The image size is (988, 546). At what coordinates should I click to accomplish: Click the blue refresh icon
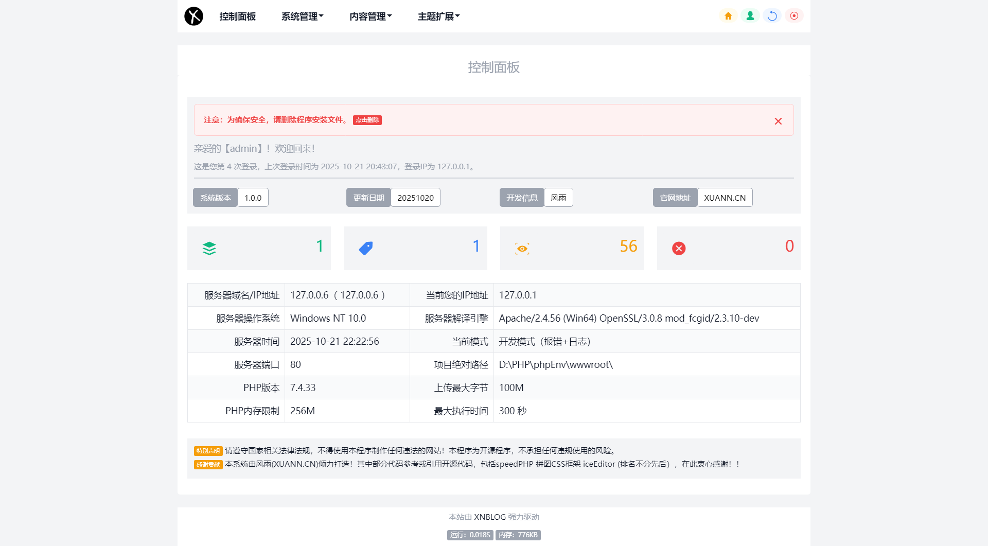[x=772, y=15]
